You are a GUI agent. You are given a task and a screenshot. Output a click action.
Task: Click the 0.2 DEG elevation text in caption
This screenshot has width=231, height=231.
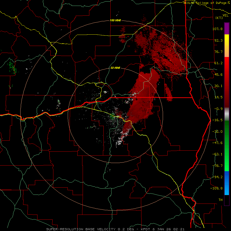pyautogui.click(x=126, y=229)
